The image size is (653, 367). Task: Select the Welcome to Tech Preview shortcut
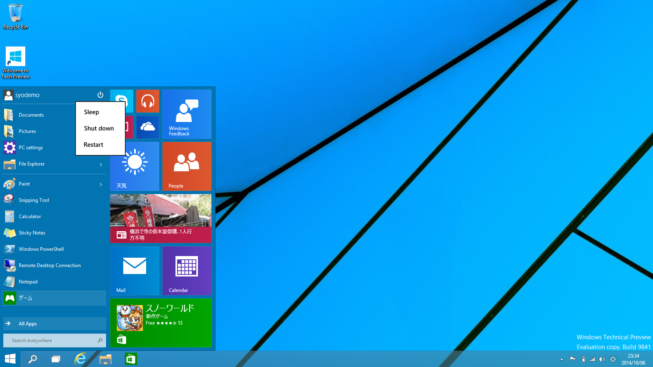click(16, 63)
